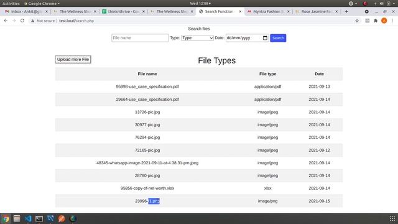Bookmark page with star icon

[357, 21]
